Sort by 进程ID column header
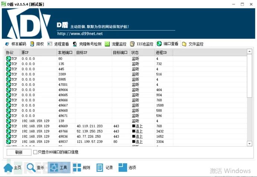 point(164,52)
